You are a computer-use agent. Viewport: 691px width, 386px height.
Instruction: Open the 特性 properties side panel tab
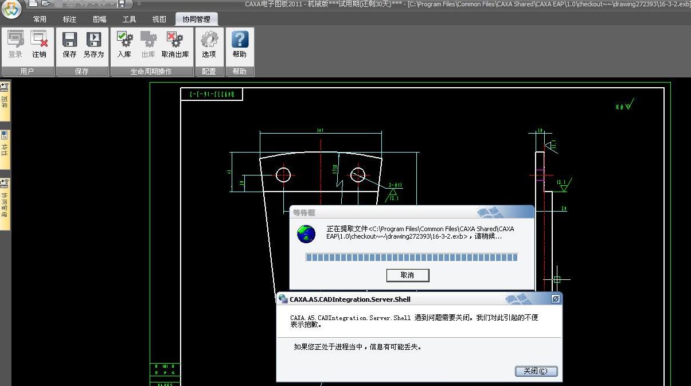5,149
